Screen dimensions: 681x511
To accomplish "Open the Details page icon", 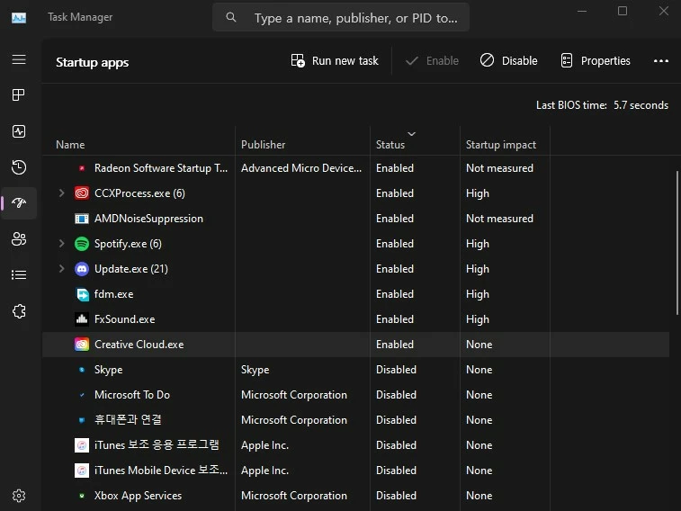I will click(19, 274).
